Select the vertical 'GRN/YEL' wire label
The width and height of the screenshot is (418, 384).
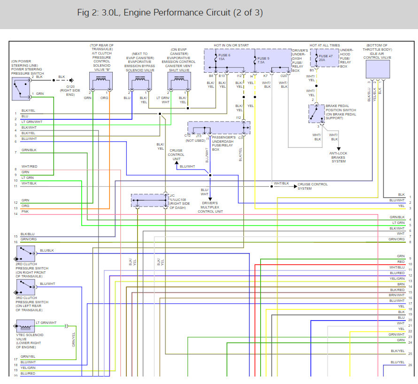tap(74, 339)
